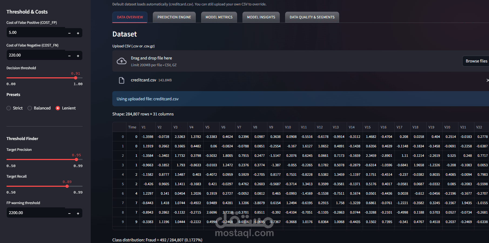Click the row index 5 cell
The width and height of the screenshot is (489, 243).
tap(120, 184)
